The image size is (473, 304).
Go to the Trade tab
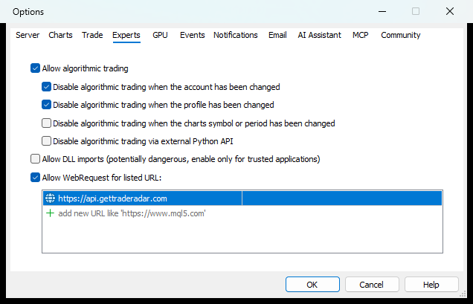pyautogui.click(x=92, y=35)
